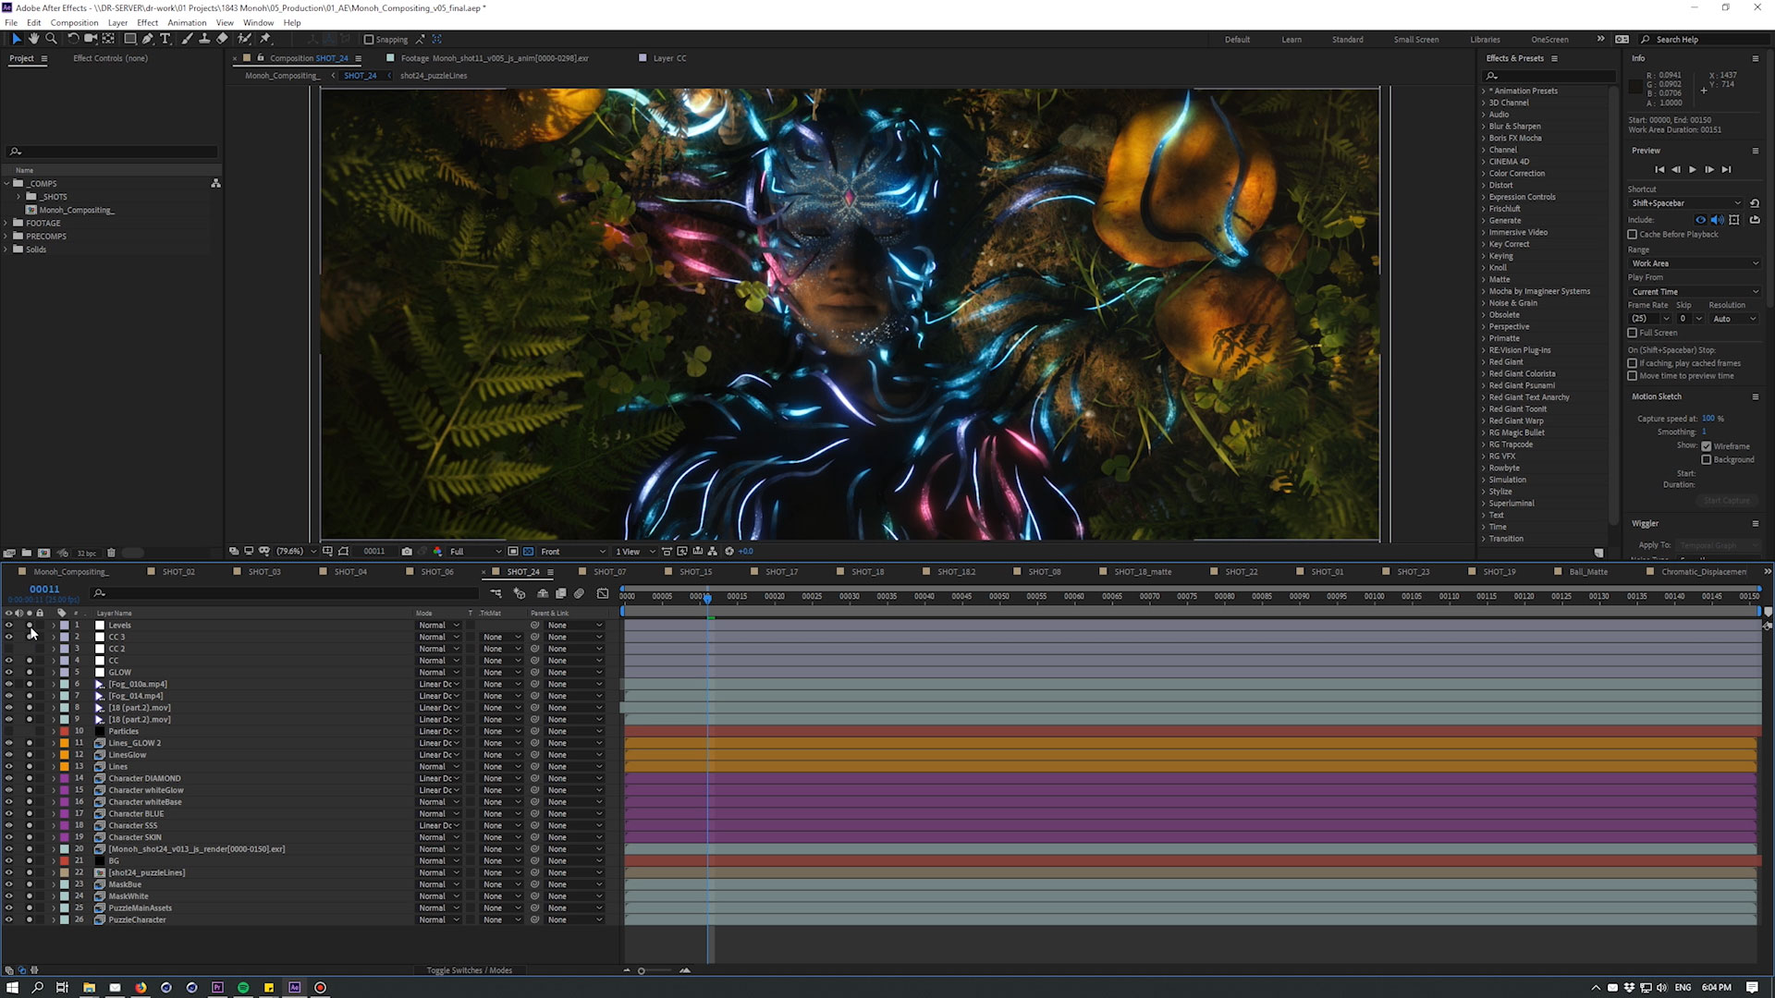Switch to Effect Controls panel tab
The image size is (1775, 998).
(x=110, y=58)
